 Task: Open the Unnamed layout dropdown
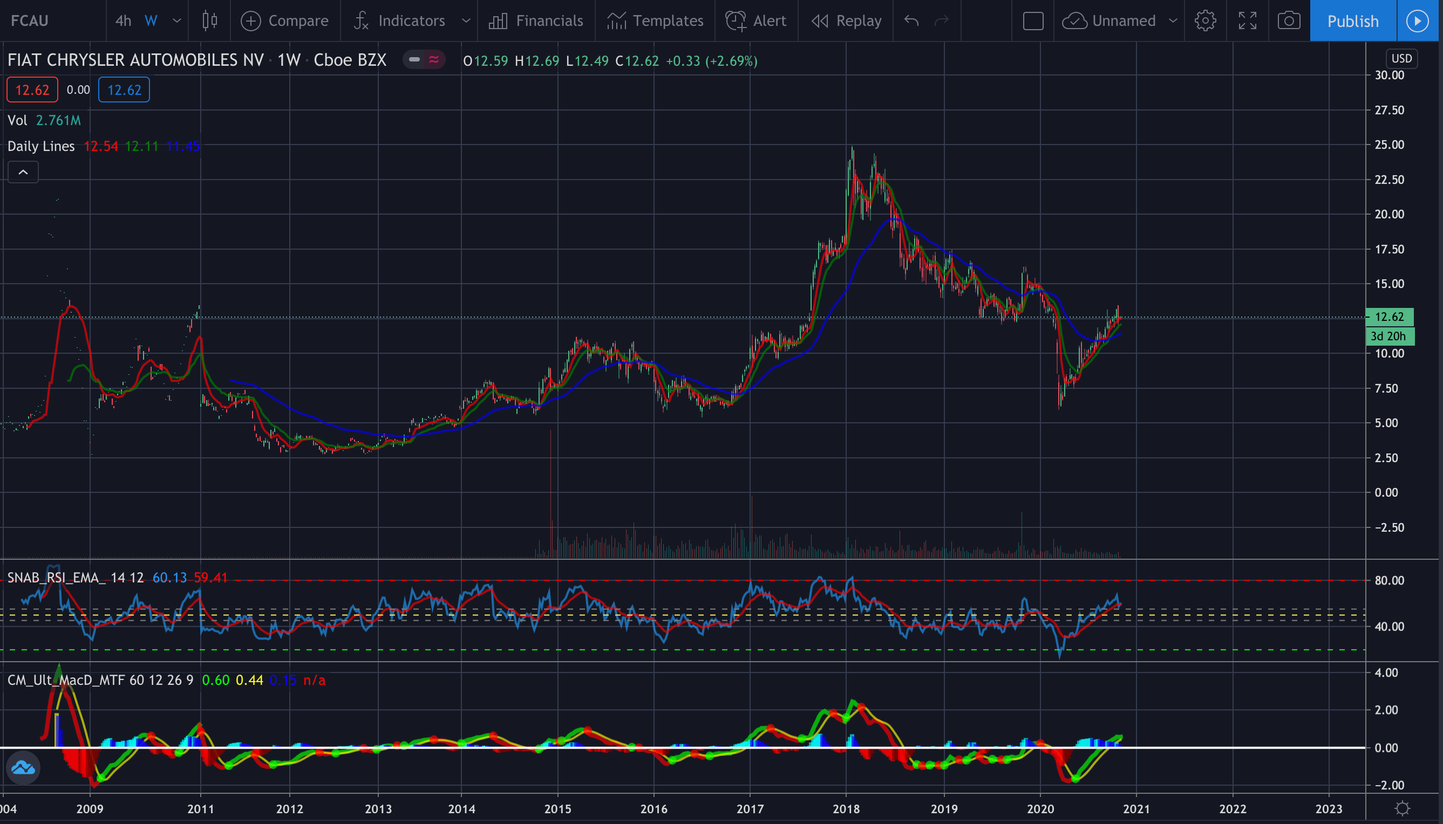tap(1172, 21)
